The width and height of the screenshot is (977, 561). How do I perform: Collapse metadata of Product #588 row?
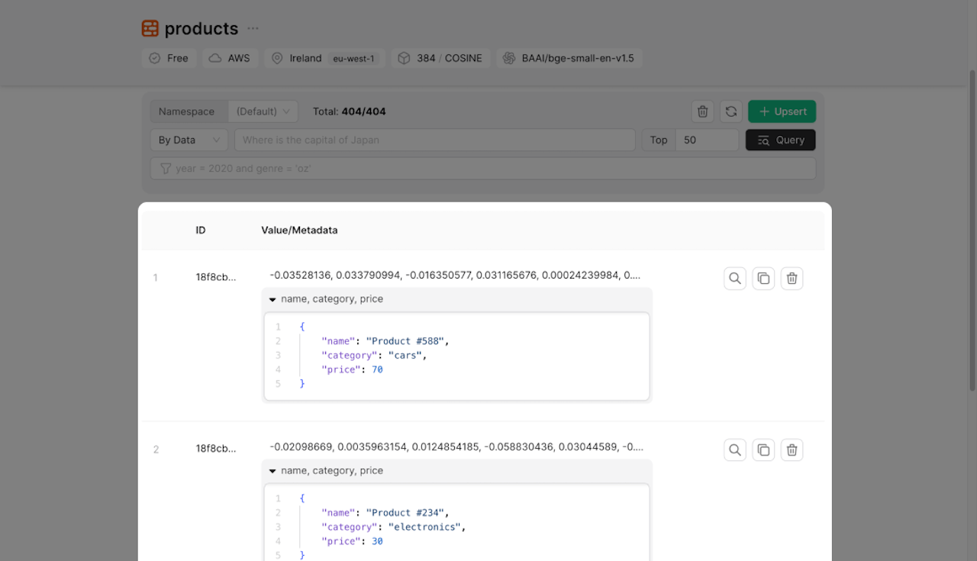coord(272,299)
